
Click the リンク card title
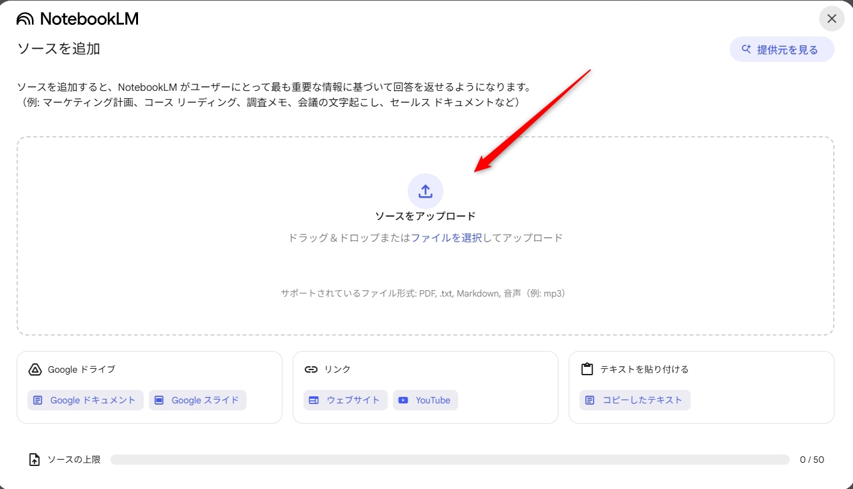tap(337, 369)
